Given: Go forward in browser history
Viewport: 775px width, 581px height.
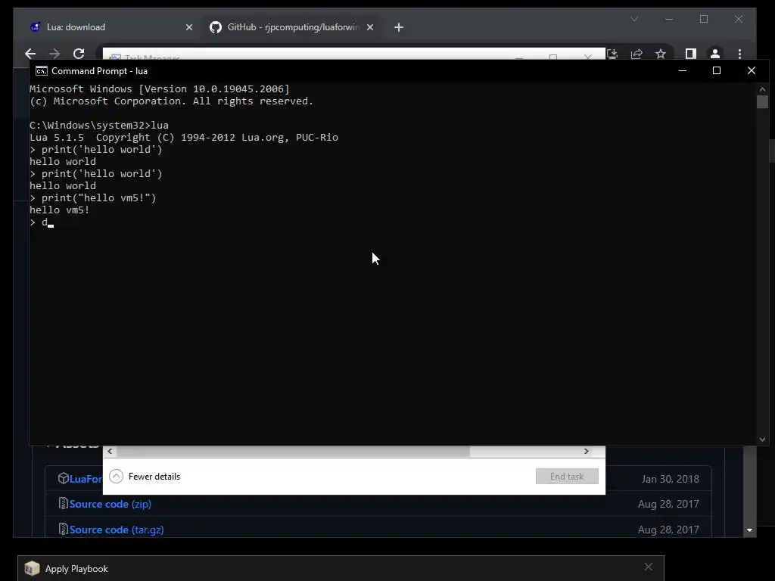Looking at the screenshot, I should click(x=54, y=54).
